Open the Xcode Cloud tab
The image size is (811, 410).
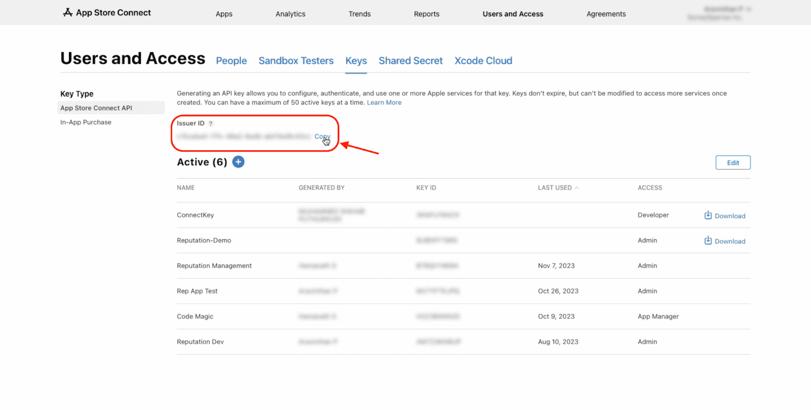(x=483, y=61)
